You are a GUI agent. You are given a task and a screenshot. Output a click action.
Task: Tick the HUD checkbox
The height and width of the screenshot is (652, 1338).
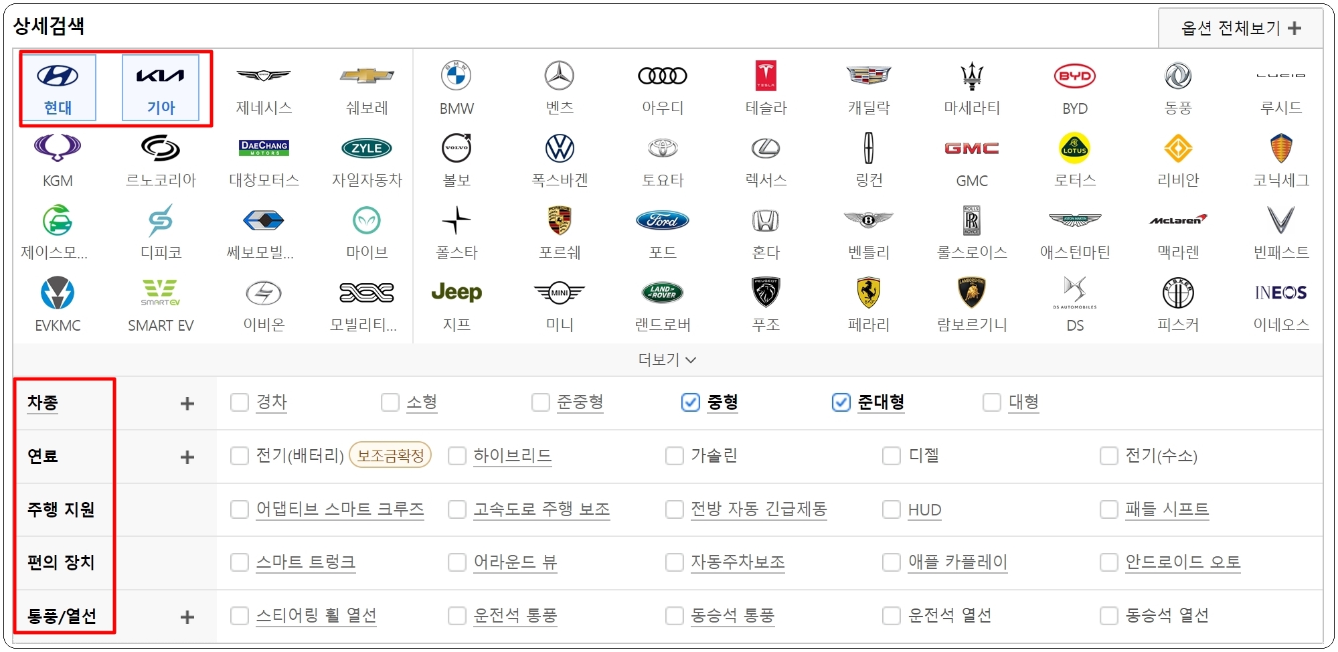(891, 509)
